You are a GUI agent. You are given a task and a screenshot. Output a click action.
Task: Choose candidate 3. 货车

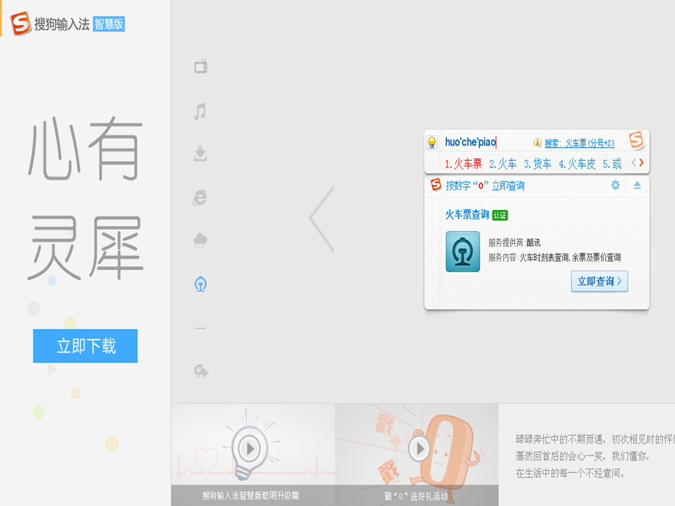pos(538,163)
